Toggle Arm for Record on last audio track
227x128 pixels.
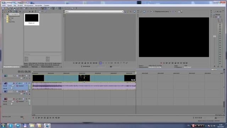pos(14,99)
